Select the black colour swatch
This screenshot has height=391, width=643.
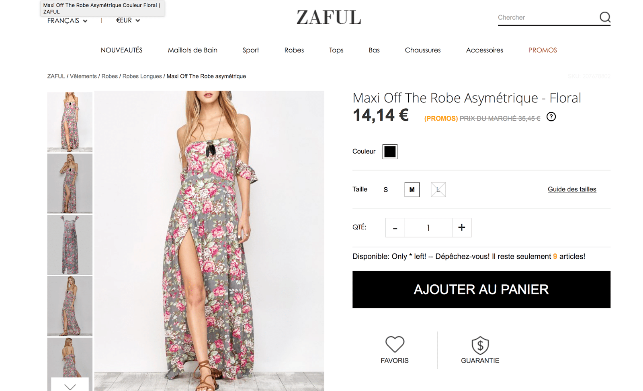tap(390, 152)
